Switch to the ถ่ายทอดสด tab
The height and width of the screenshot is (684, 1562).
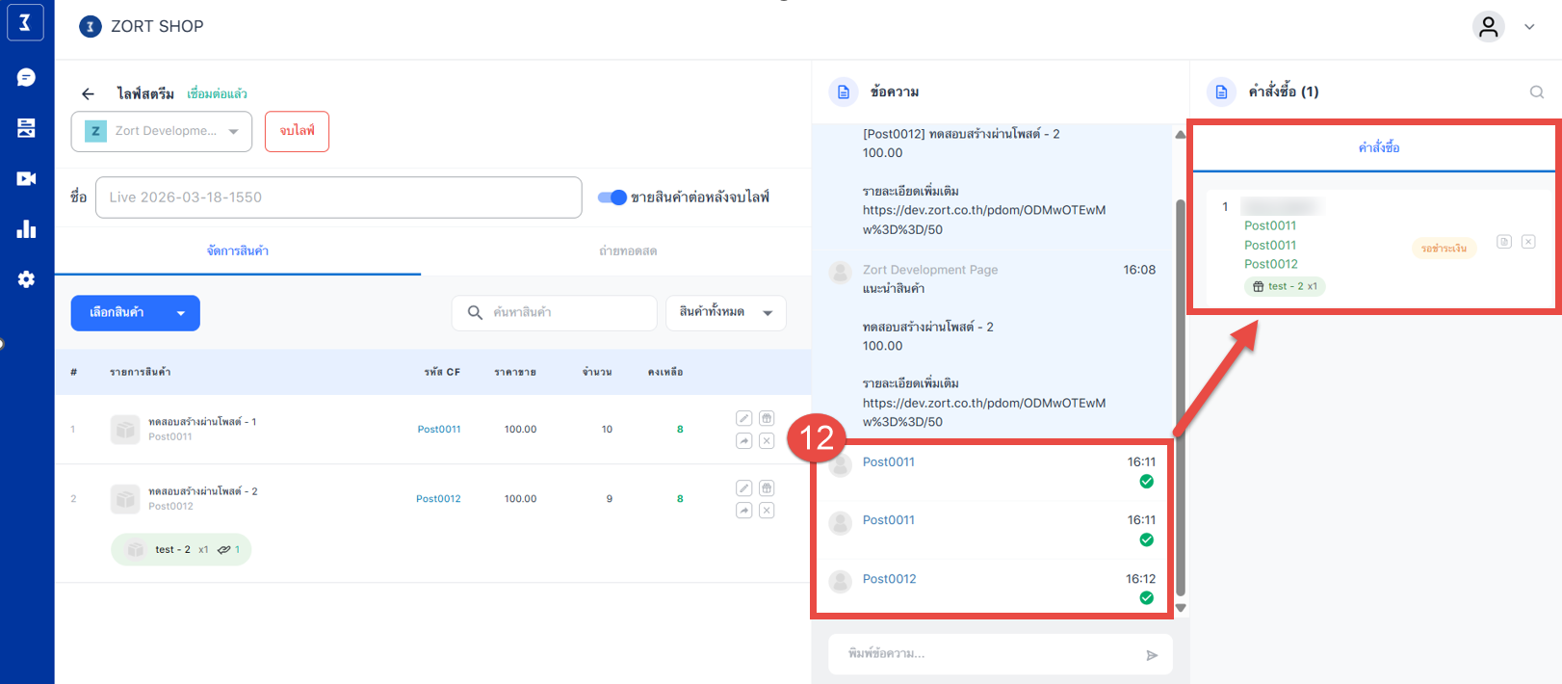[628, 251]
